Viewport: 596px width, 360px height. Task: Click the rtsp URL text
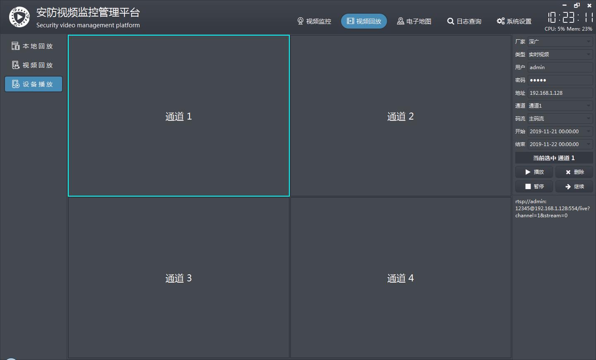553,208
